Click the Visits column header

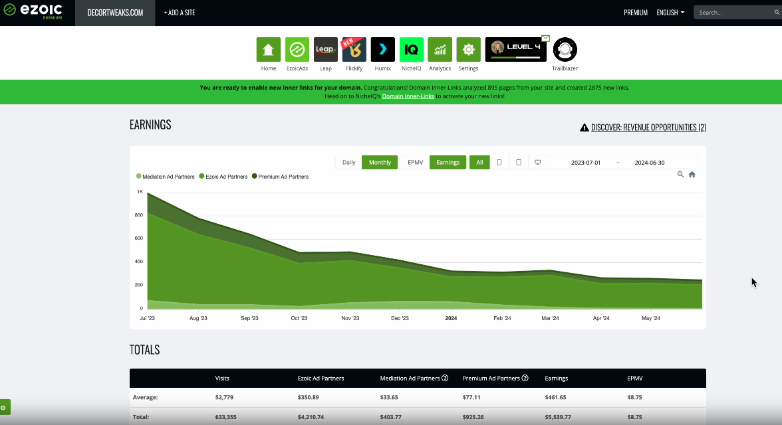[222, 378]
